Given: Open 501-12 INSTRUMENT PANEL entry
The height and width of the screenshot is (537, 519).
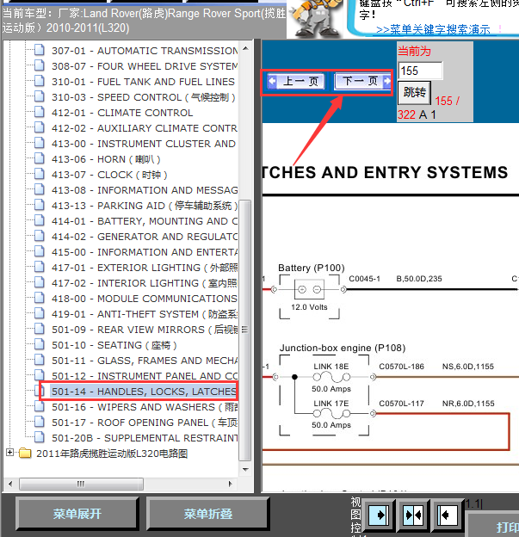Looking at the screenshot, I should coord(145,376).
